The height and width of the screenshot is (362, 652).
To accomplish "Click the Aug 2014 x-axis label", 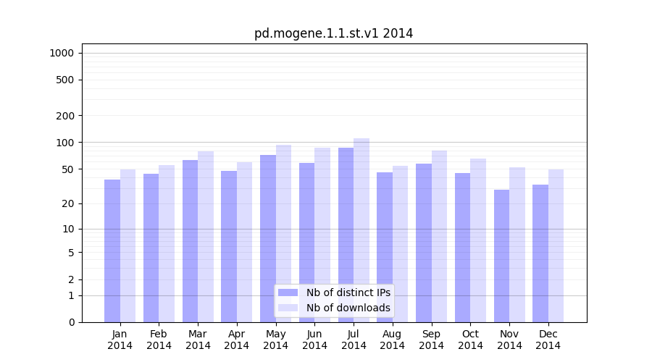I will pos(393,340).
